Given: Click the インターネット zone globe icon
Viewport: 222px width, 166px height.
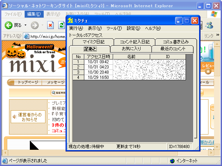Looking at the screenshot, I should pyautogui.click(x=172, y=161).
